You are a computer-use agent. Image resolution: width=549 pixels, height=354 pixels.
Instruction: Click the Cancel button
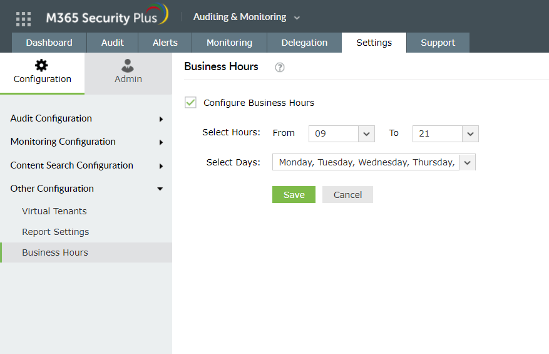[347, 195]
